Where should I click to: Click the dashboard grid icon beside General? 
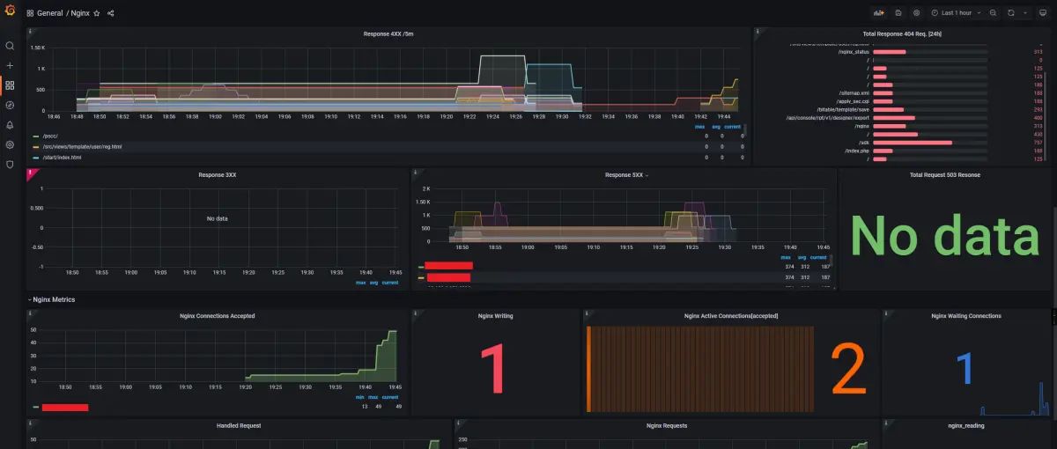pos(30,13)
